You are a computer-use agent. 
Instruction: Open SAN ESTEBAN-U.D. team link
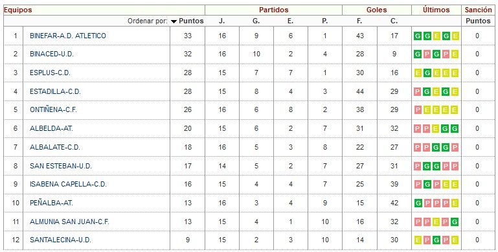click(x=61, y=166)
